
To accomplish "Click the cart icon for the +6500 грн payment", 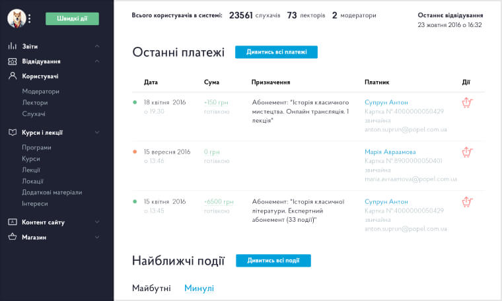I will [467, 202].
